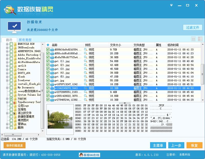The height and width of the screenshot is (159, 205).
Task: Open the 过滤文件 filter dialog
Action: pyautogui.click(x=193, y=27)
